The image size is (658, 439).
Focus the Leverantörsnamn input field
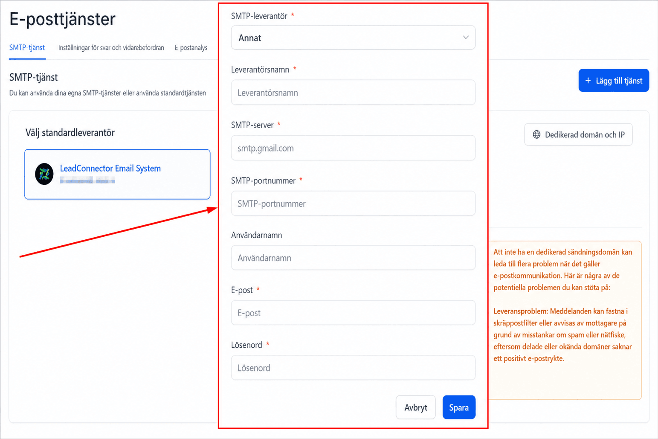click(x=353, y=93)
